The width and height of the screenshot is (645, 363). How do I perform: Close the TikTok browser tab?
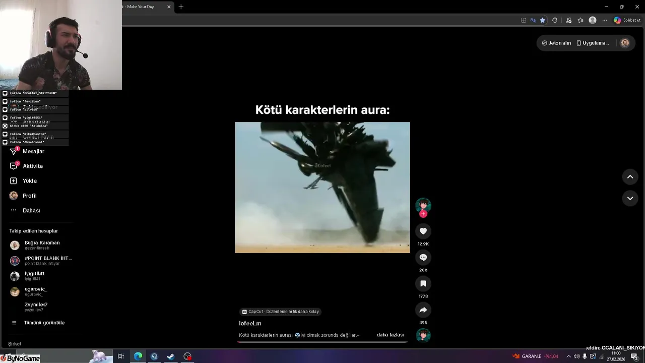169,7
